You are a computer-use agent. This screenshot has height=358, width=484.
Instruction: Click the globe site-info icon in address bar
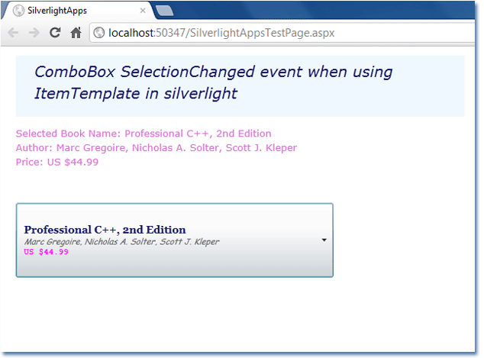(99, 33)
